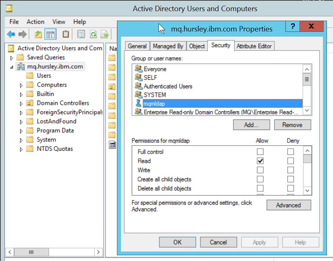The width and height of the screenshot is (333, 261).
Task: Open Advanced security settings
Action: coord(289,205)
